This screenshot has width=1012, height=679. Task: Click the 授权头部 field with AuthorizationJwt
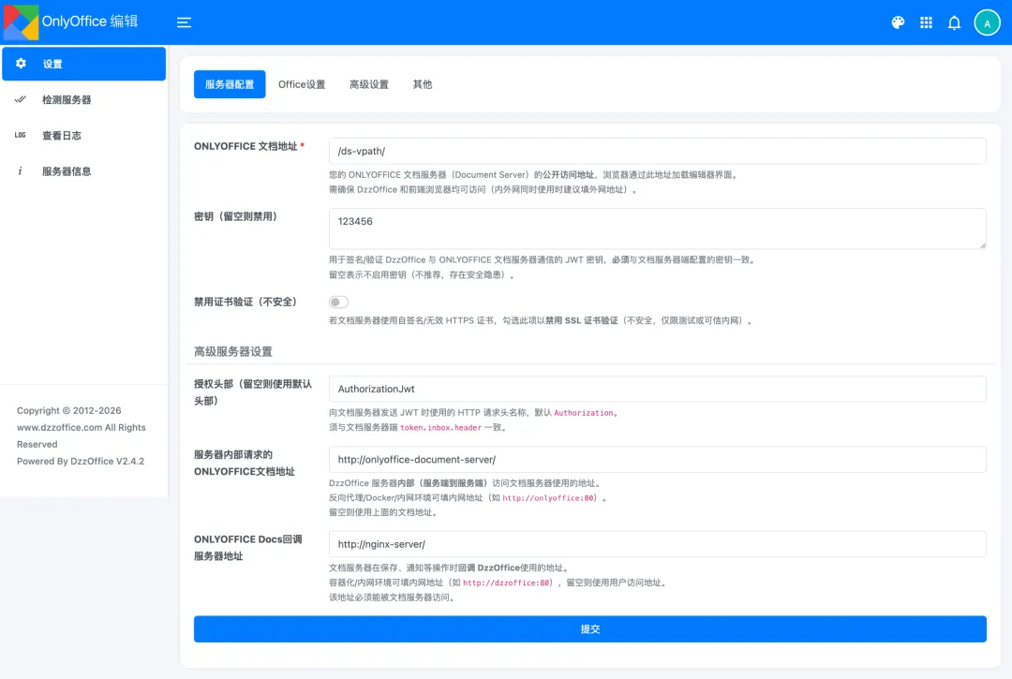coord(657,389)
